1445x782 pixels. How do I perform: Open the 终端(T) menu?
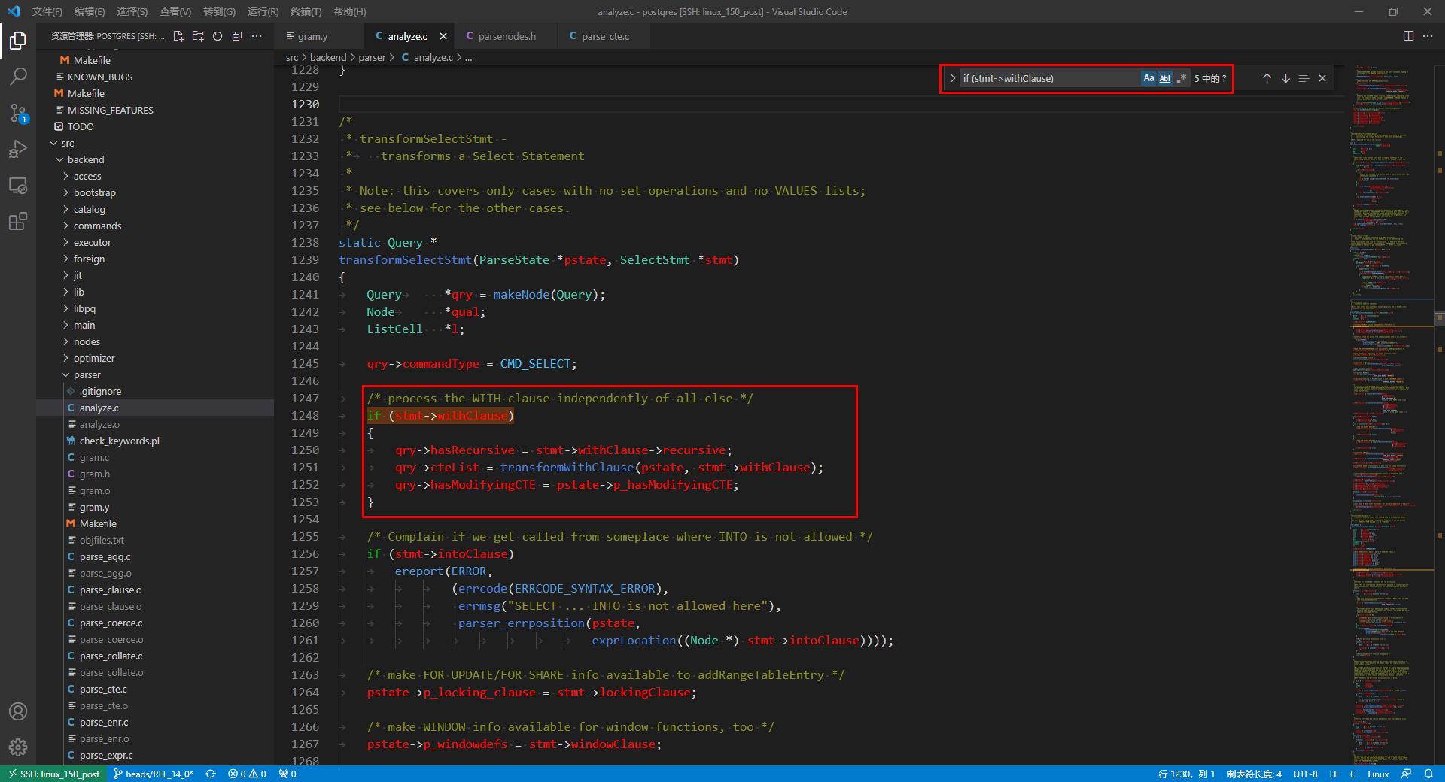(x=306, y=11)
